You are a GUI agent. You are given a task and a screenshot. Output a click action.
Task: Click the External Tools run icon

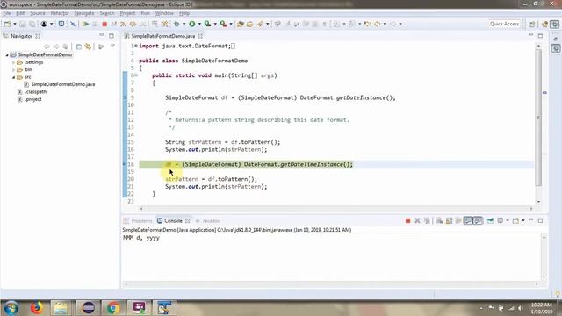coord(223,24)
